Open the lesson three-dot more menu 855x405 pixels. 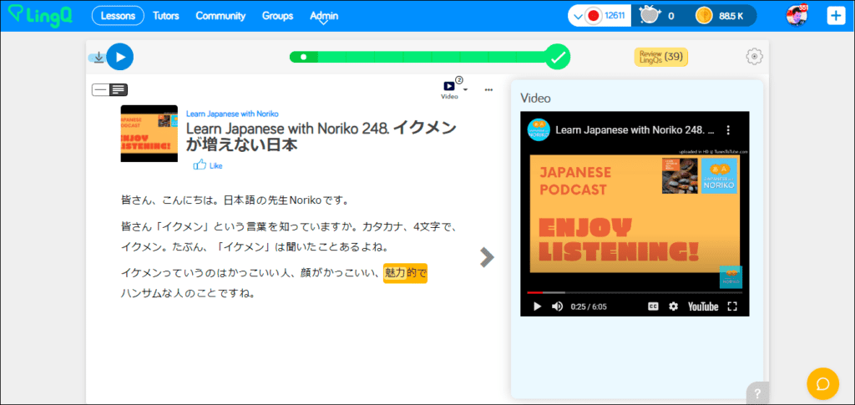tap(488, 89)
